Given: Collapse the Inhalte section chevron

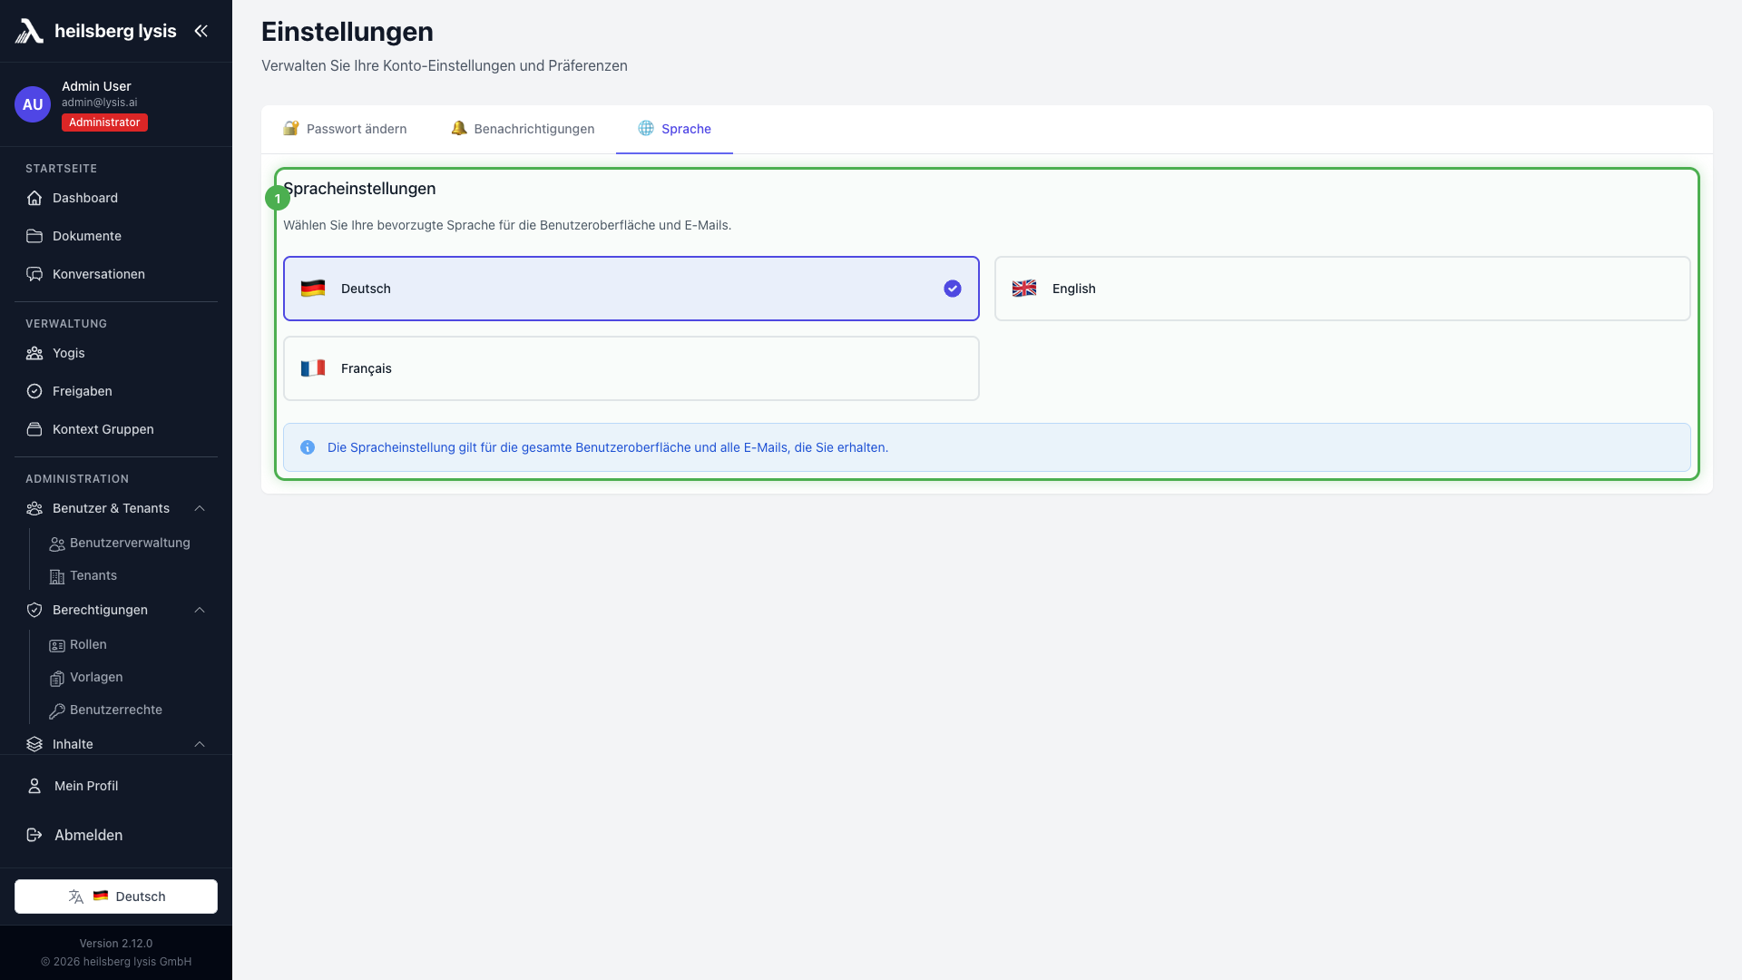Looking at the screenshot, I should (200, 744).
